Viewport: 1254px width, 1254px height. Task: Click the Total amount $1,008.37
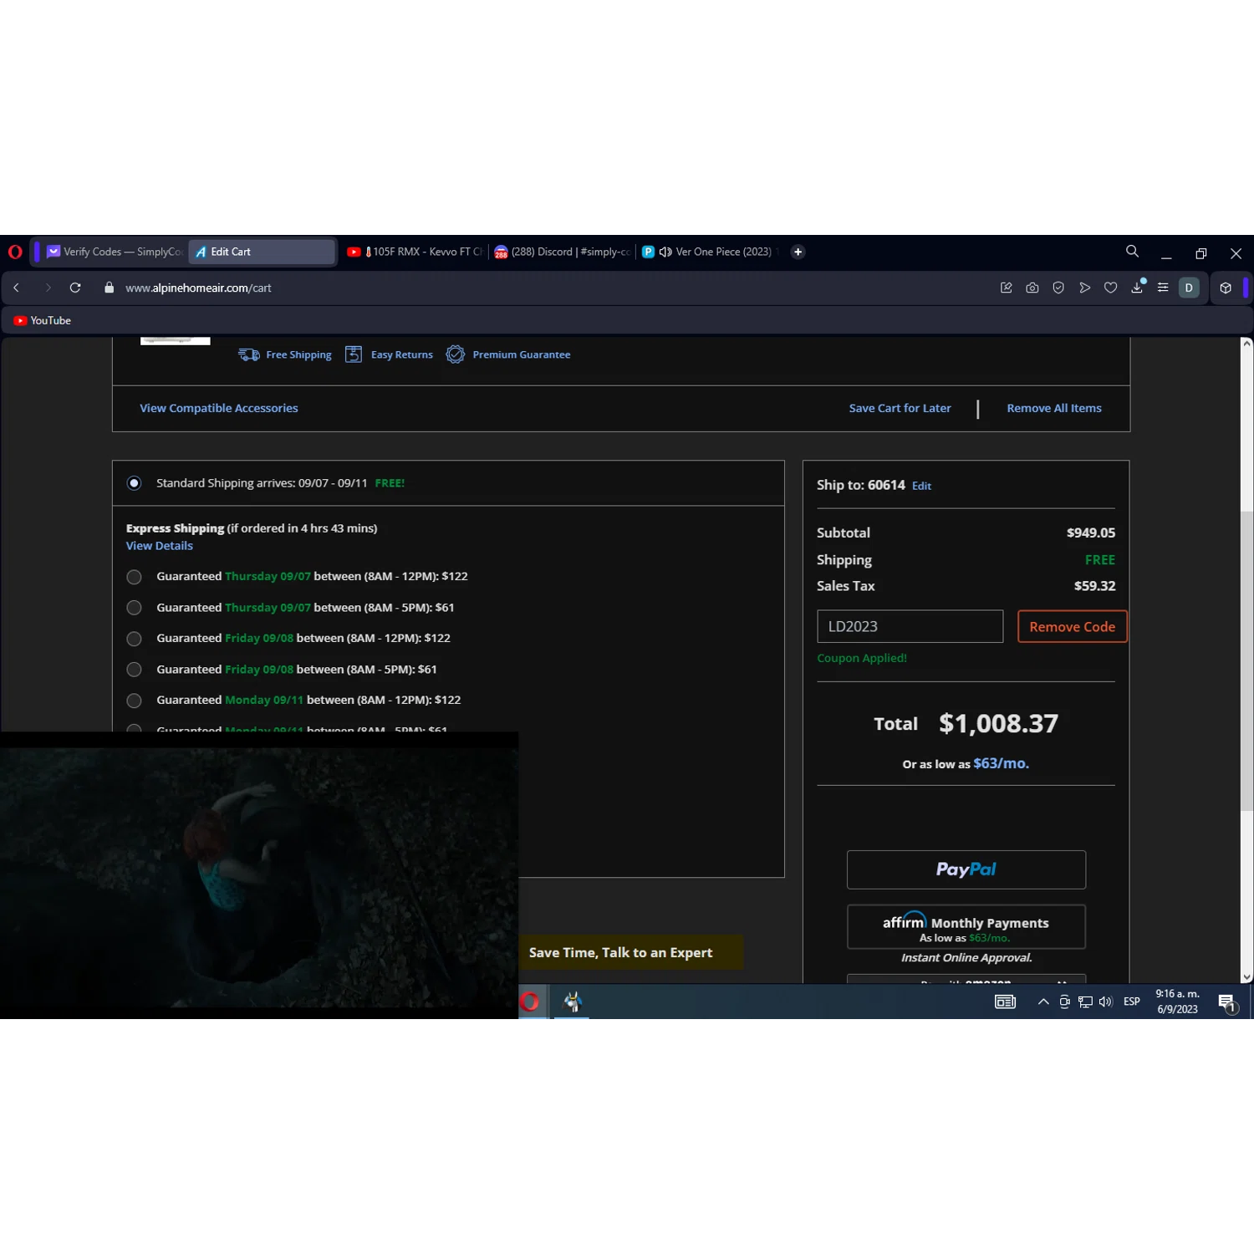[998, 723]
